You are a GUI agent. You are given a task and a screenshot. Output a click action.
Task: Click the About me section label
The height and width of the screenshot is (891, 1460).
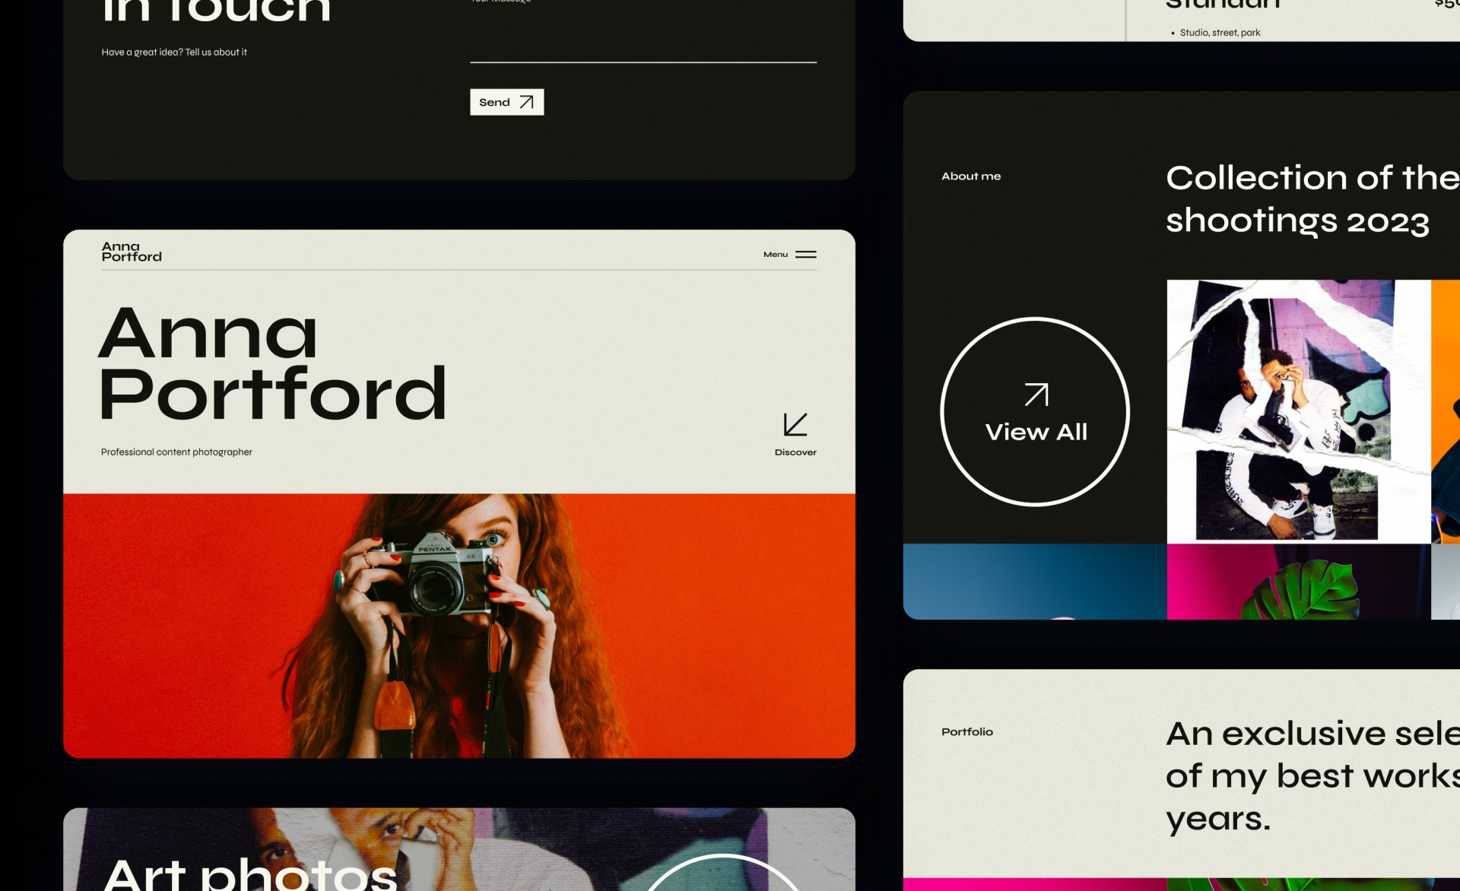click(970, 176)
